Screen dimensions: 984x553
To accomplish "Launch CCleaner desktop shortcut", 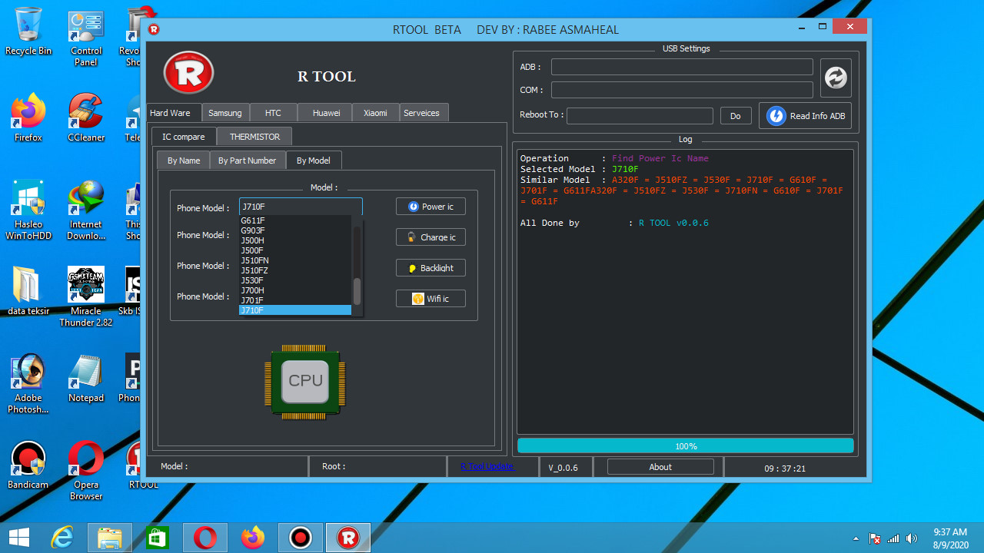I will pyautogui.click(x=86, y=118).
